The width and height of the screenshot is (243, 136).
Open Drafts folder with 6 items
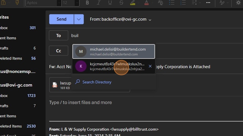tap(18, 48)
